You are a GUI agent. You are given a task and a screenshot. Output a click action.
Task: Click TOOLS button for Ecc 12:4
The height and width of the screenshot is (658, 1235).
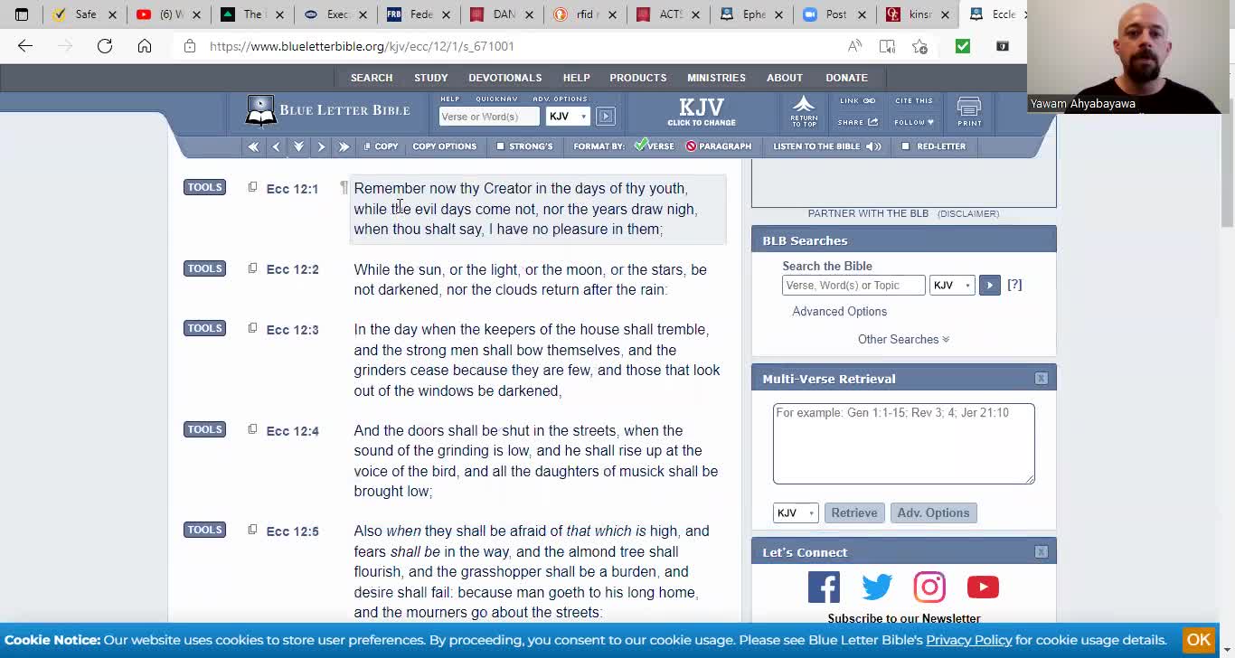(x=204, y=429)
